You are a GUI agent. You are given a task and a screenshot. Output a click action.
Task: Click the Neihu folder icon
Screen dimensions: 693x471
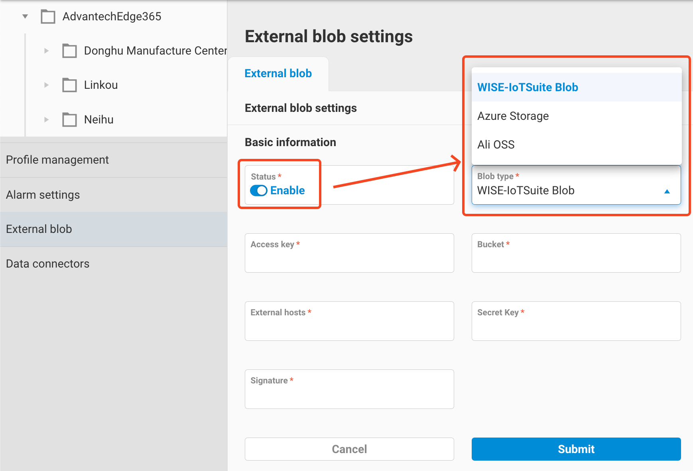(70, 119)
